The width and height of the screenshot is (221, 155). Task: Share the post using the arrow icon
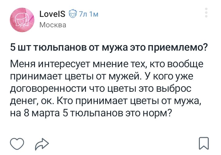[42, 144]
